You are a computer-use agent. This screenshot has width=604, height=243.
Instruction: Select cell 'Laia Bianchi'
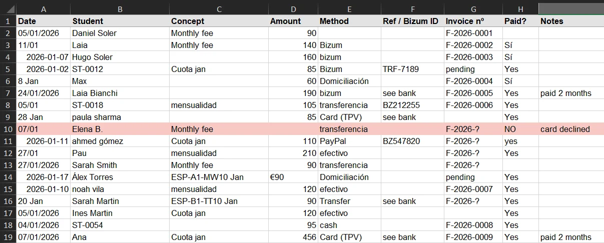tap(120, 93)
